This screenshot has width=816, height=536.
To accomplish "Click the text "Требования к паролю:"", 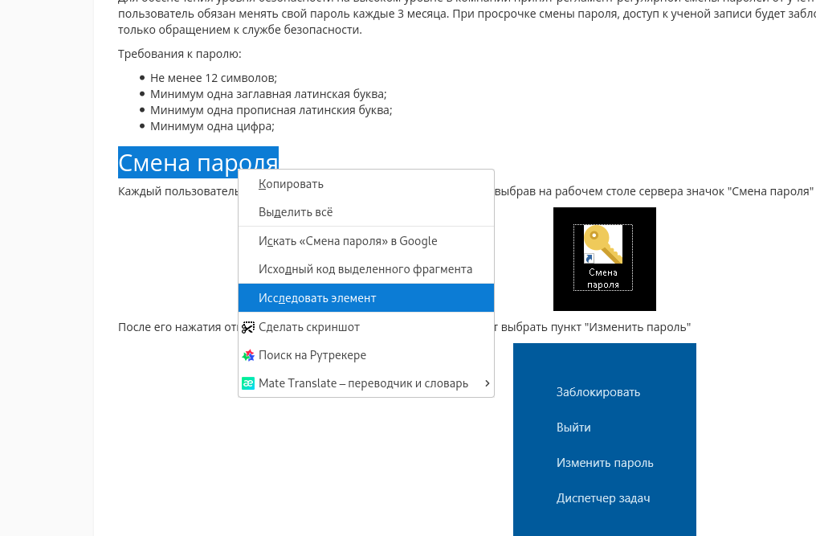I will (180, 54).
